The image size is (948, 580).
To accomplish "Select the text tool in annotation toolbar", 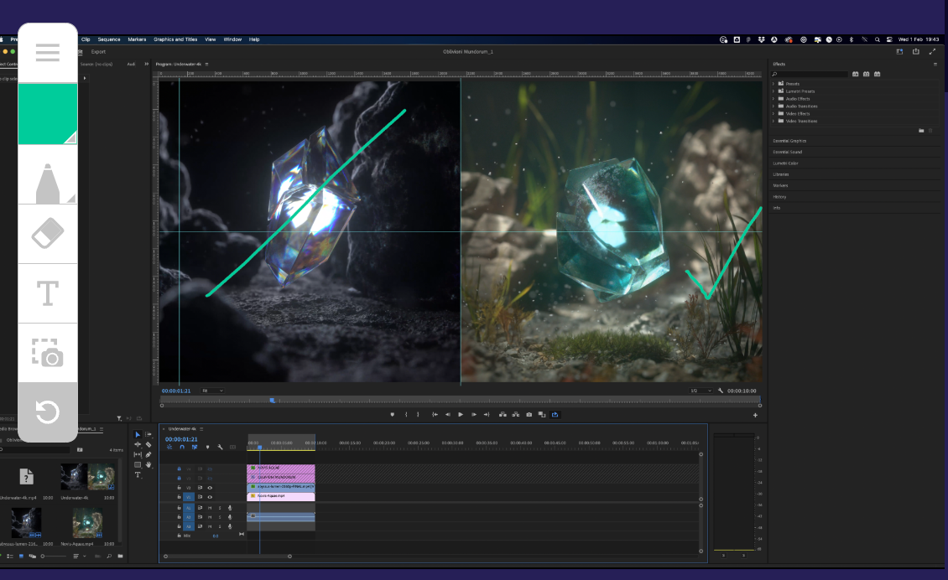I will (x=48, y=293).
